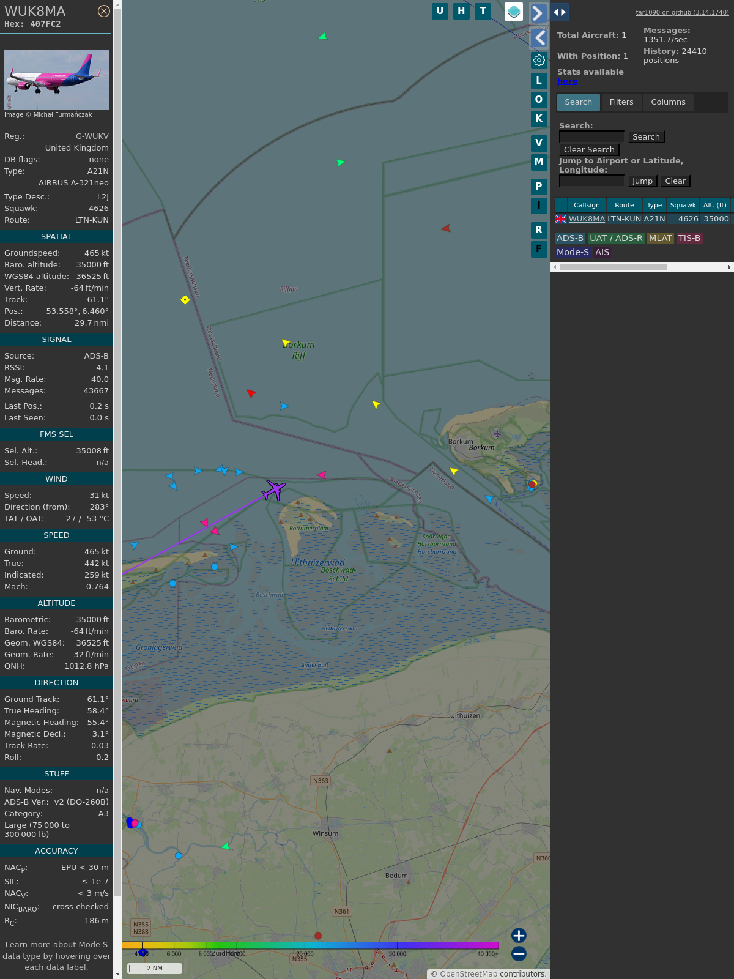Toggle the R map button

(539, 230)
